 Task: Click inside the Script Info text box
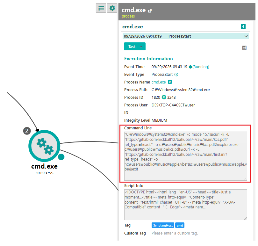pos(186,205)
